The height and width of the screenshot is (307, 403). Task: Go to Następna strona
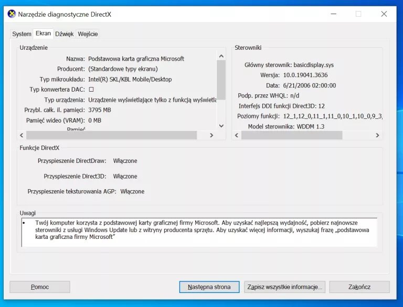click(x=209, y=287)
